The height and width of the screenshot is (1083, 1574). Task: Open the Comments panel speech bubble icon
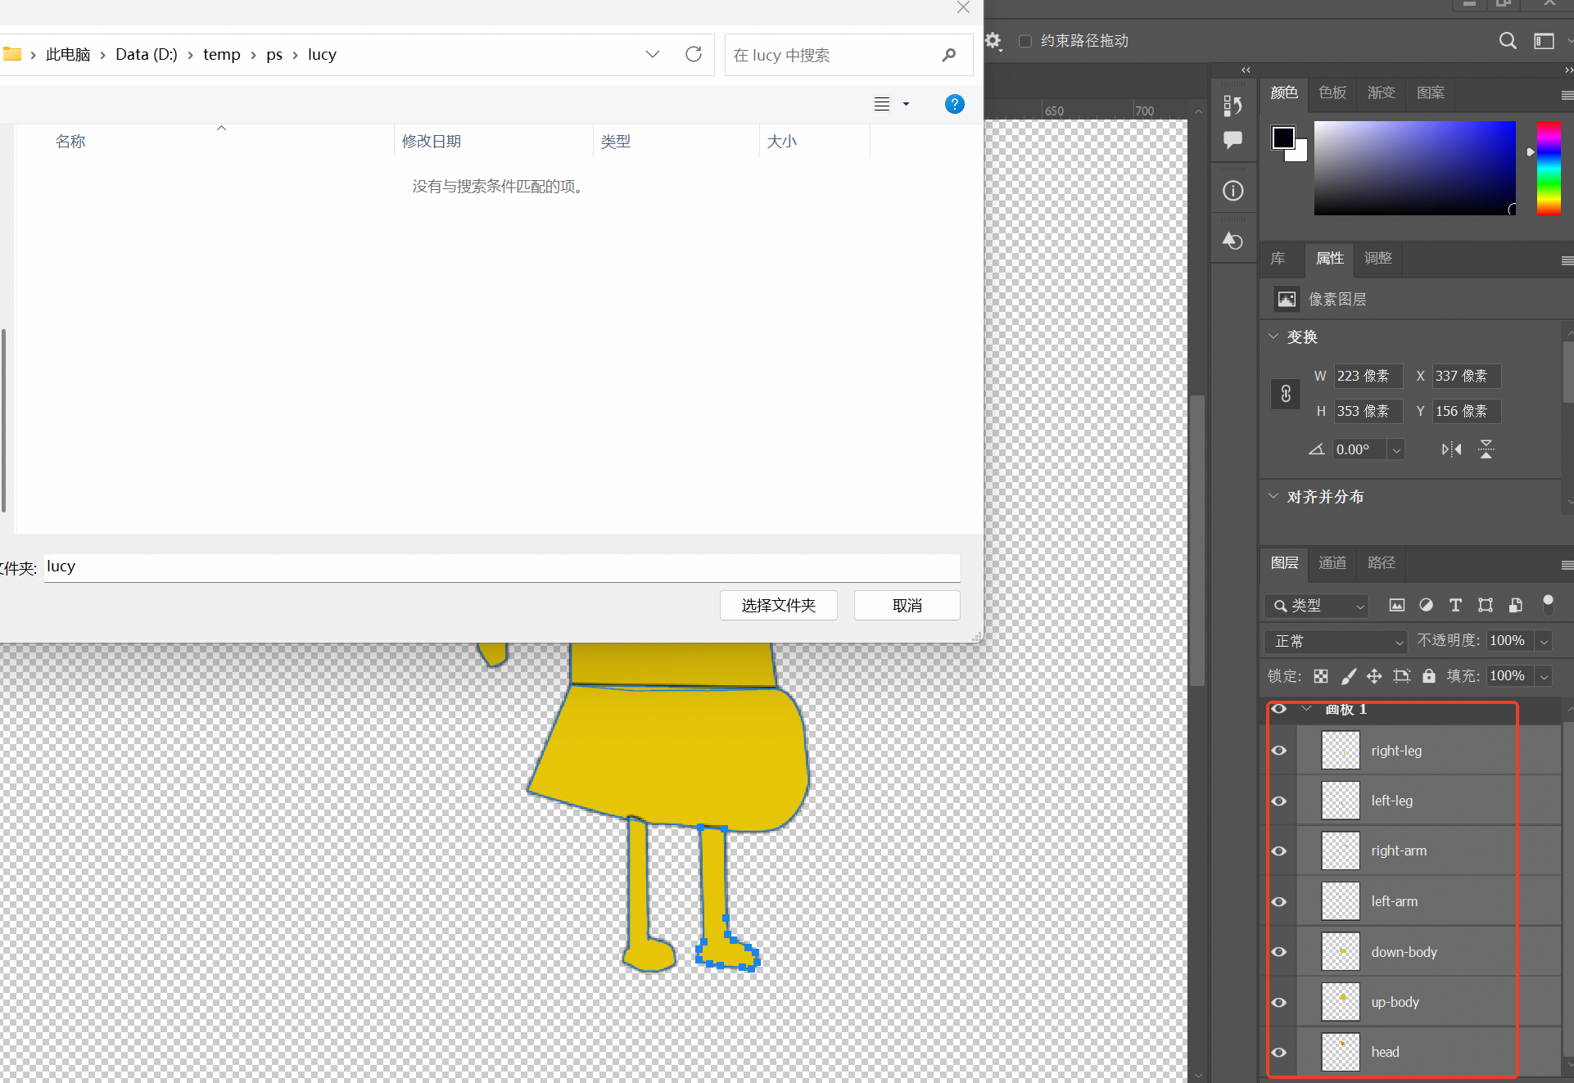click(1233, 140)
